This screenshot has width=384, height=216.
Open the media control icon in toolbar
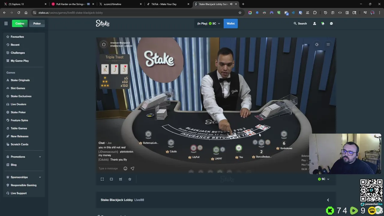365,13
